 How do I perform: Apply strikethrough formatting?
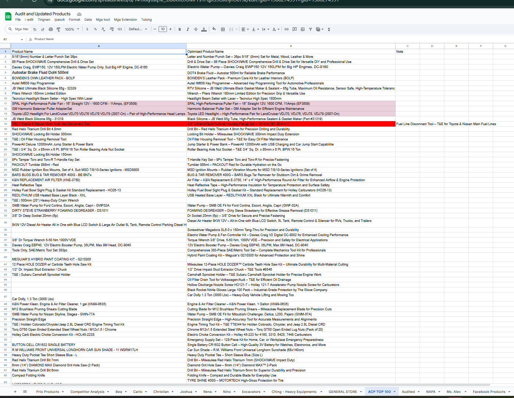[x=196, y=29]
